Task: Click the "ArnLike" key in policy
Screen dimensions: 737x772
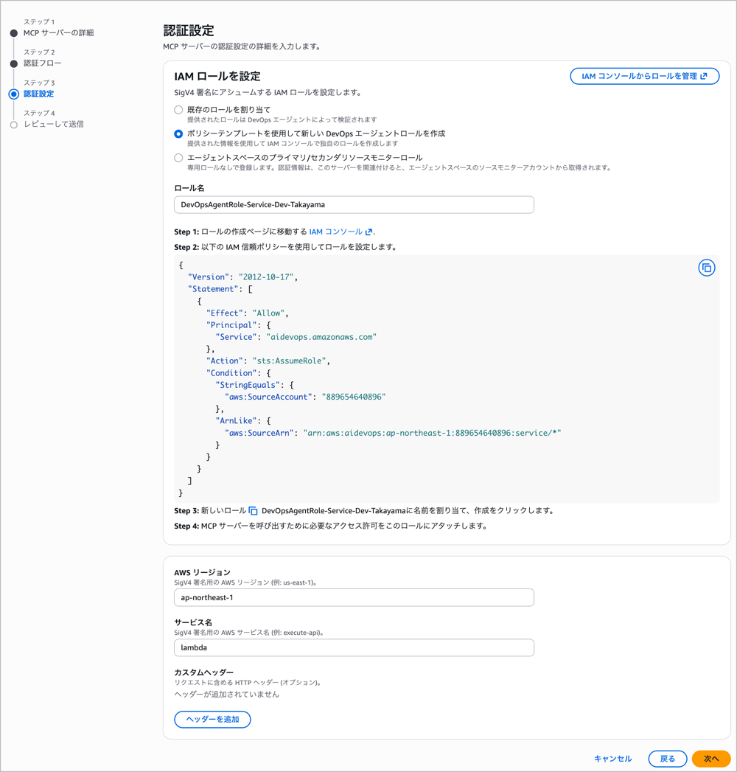Action: (x=236, y=421)
